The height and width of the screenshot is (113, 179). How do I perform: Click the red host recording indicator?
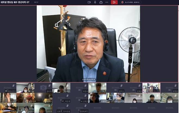click(x=122, y=2)
